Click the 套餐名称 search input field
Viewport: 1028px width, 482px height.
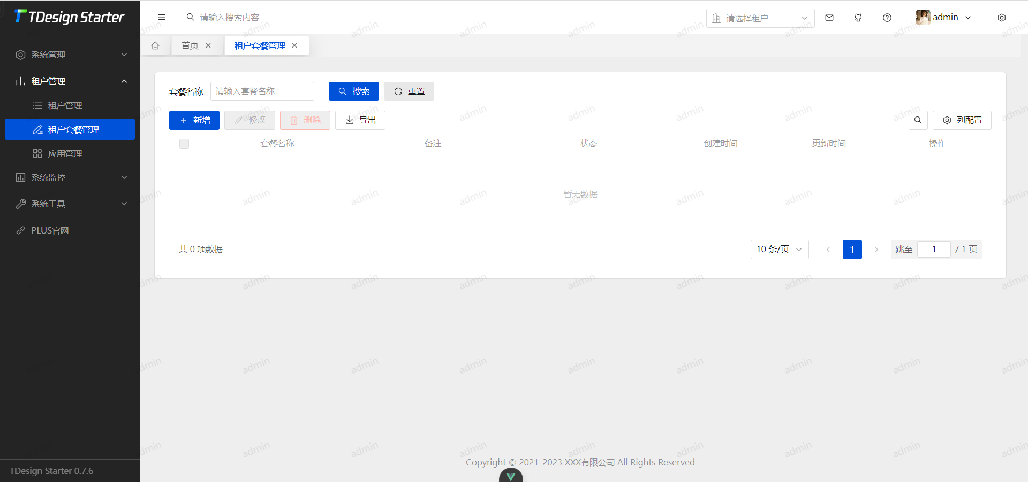[x=262, y=91]
